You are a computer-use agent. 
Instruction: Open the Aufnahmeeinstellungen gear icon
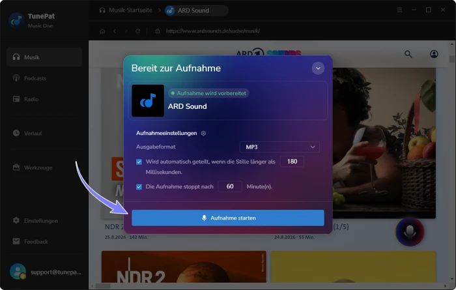pos(203,133)
